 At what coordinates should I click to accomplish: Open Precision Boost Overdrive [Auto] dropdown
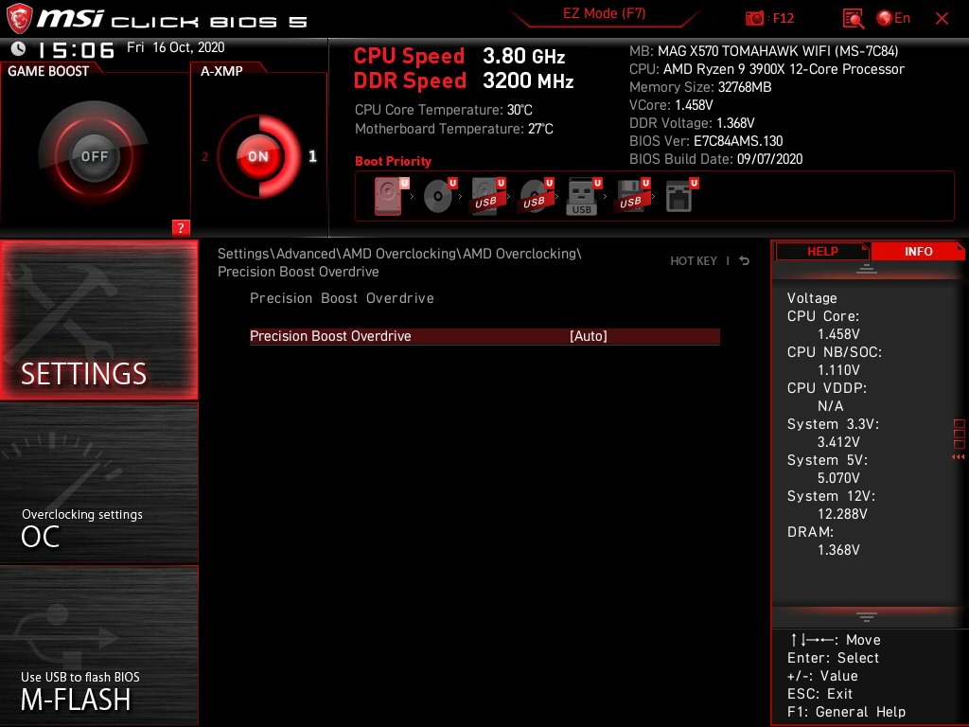pyautogui.click(x=484, y=336)
